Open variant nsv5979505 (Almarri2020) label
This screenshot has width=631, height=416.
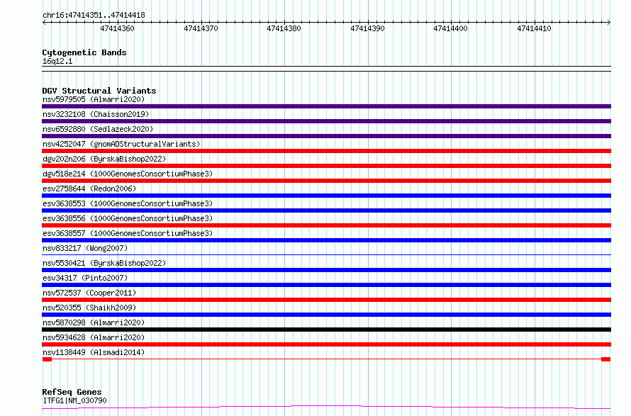[94, 99]
